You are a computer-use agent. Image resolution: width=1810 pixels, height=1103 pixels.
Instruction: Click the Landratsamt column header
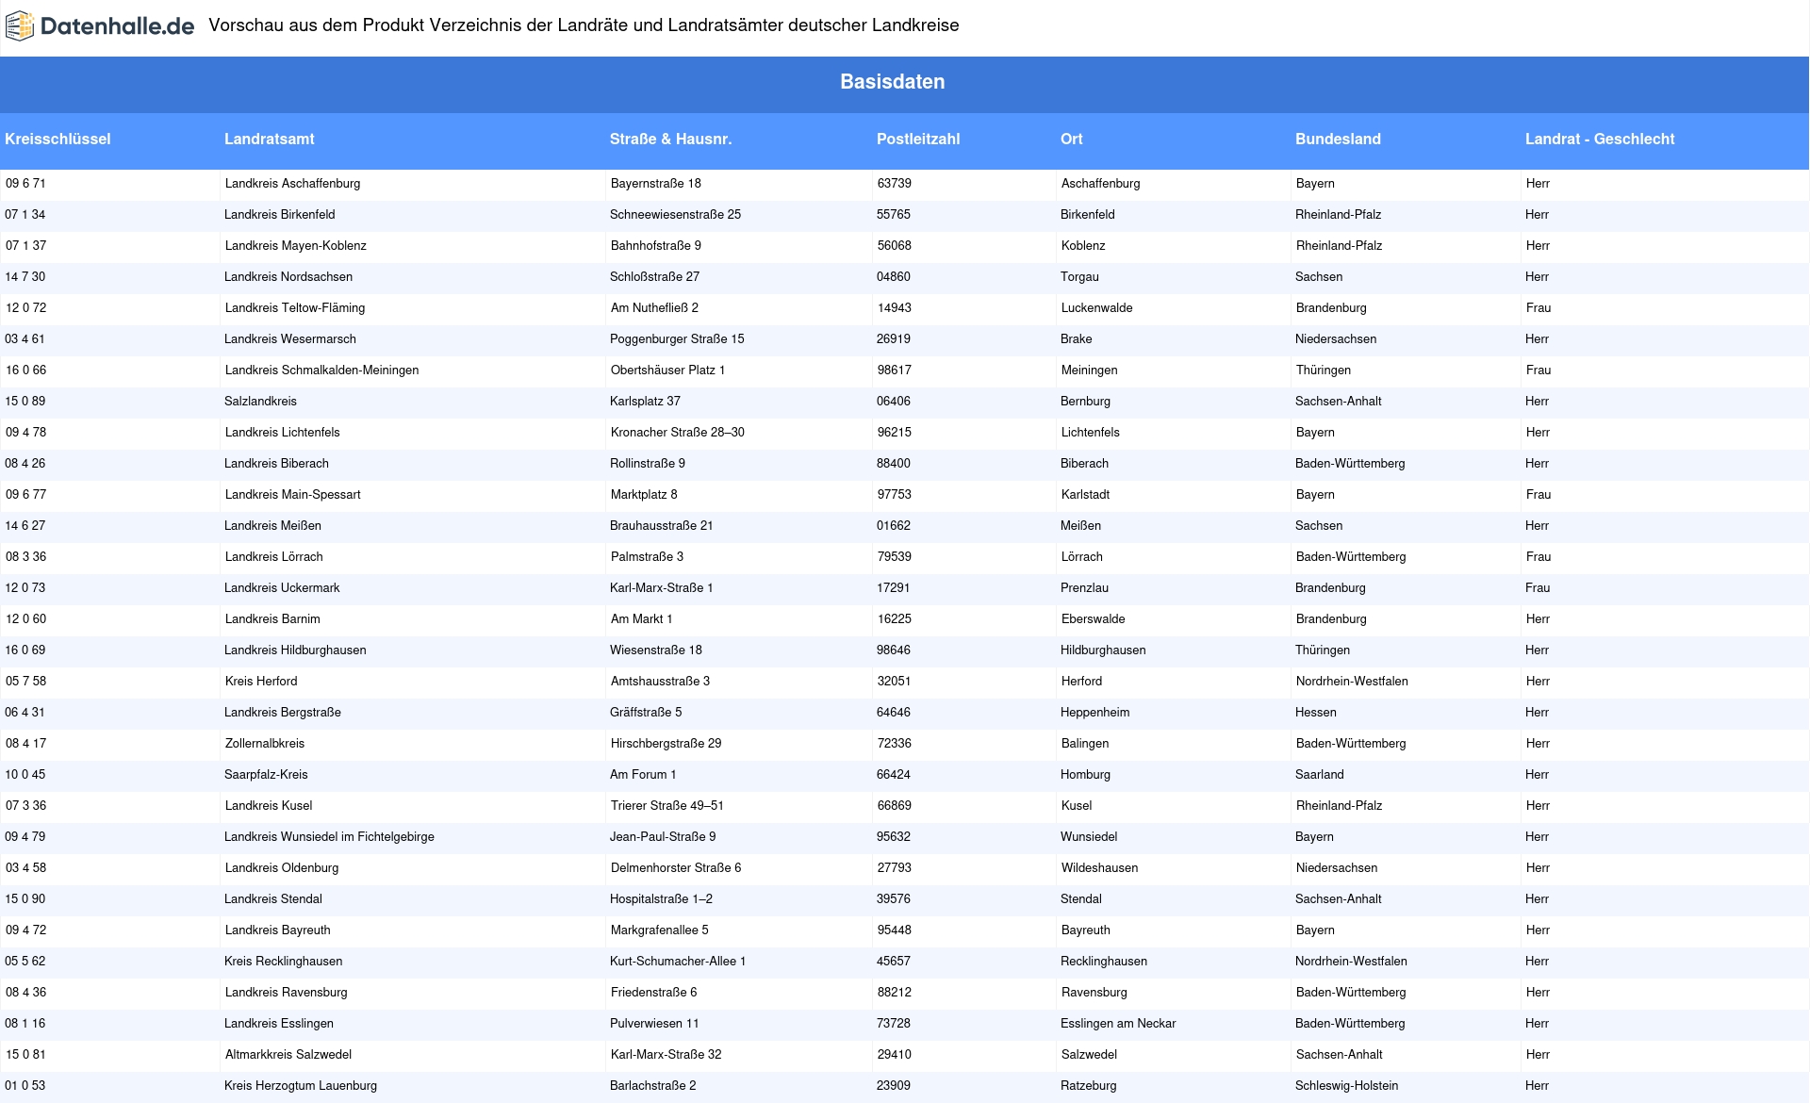pos(270,140)
